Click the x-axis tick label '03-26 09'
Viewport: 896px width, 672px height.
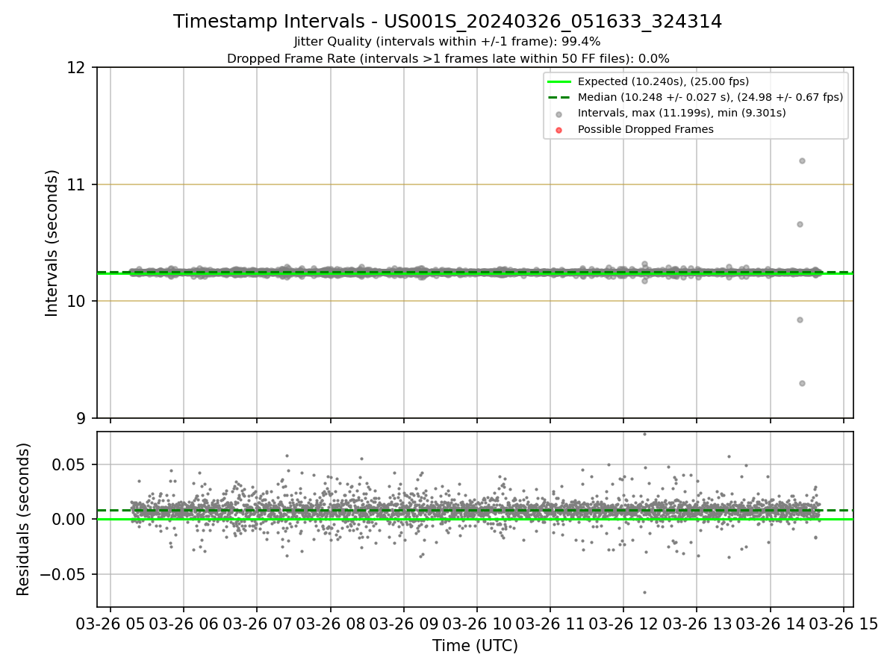pos(404,623)
